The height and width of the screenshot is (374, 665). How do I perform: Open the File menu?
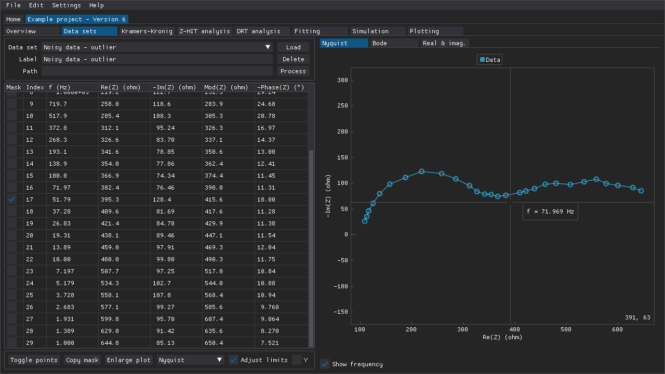14,5
